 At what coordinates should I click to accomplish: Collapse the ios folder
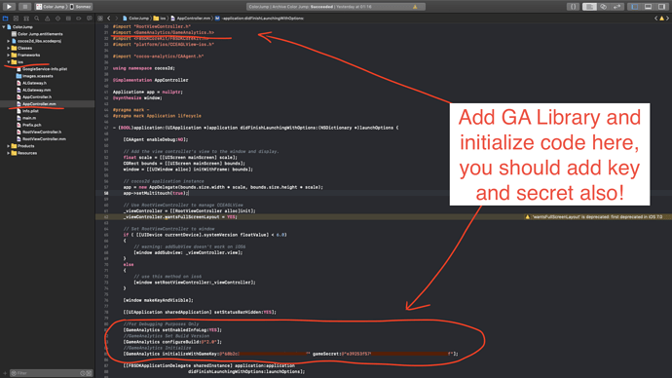click(9, 62)
